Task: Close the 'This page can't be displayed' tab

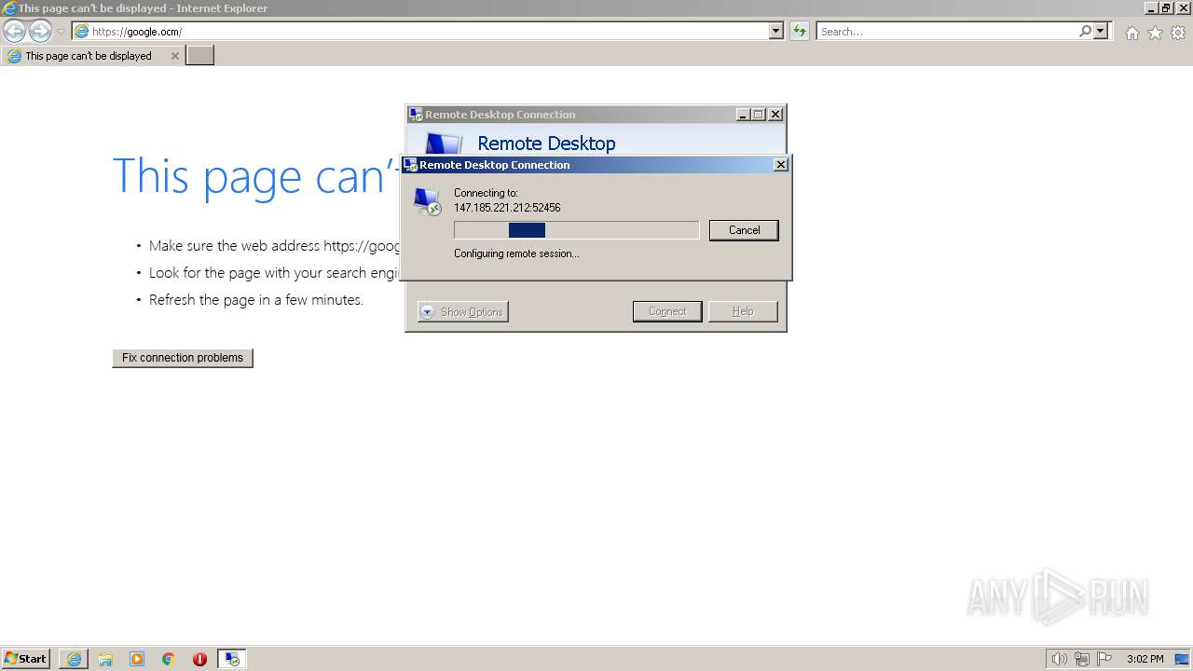Action: coord(174,56)
